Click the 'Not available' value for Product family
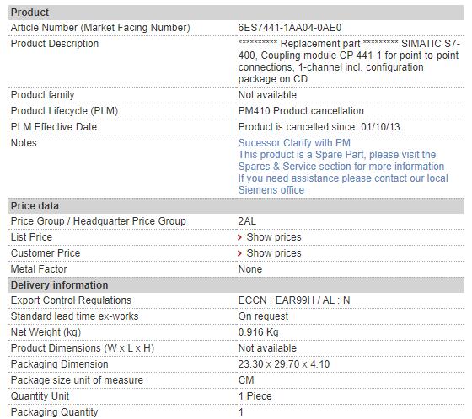 pos(267,95)
